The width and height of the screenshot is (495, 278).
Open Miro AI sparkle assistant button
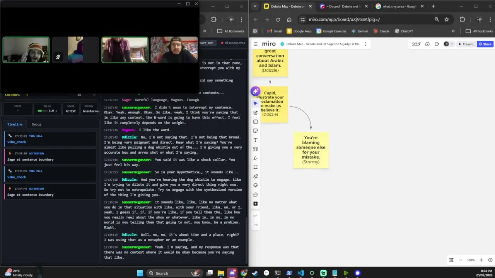click(255, 91)
